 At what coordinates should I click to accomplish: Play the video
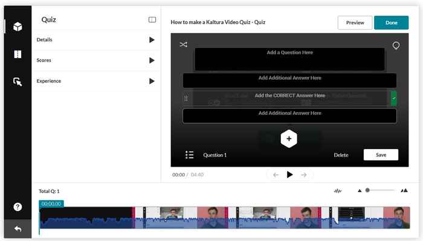pyautogui.click(x=289, y=175)
